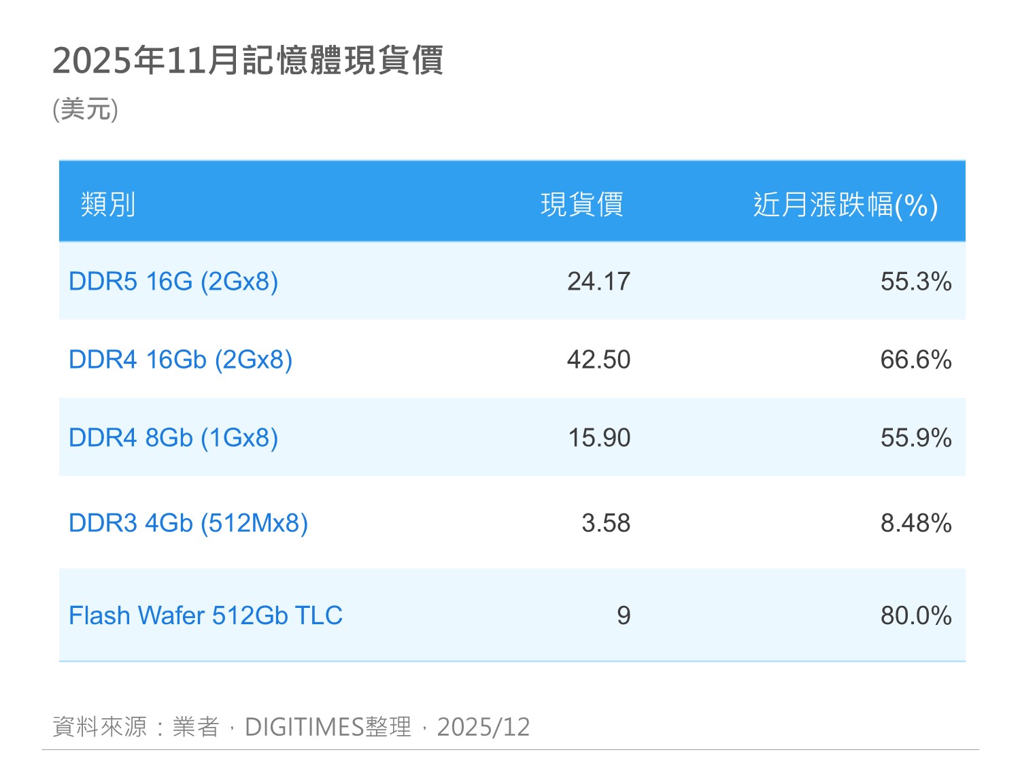Image resolution: width=1020 pixels, height=765 pixels.
Task: Select the 66.6% monthly change cell
Action: click(915, 360)
